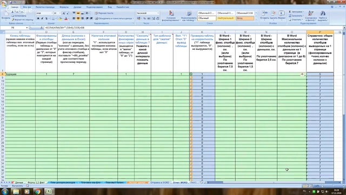The image size is (346, 195).
Task: Open the font size dropdown
Action: pos(60,13)
